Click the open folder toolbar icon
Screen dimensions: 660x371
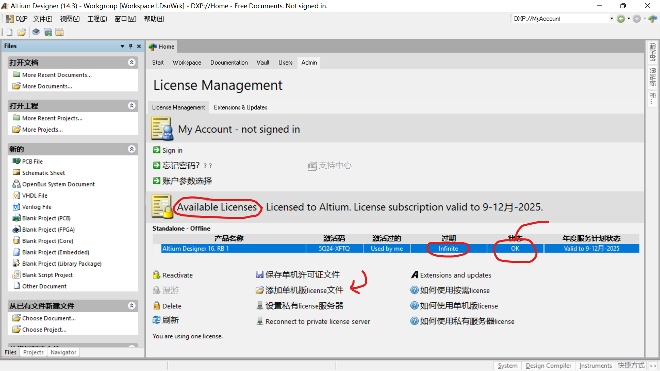point(22,32)
